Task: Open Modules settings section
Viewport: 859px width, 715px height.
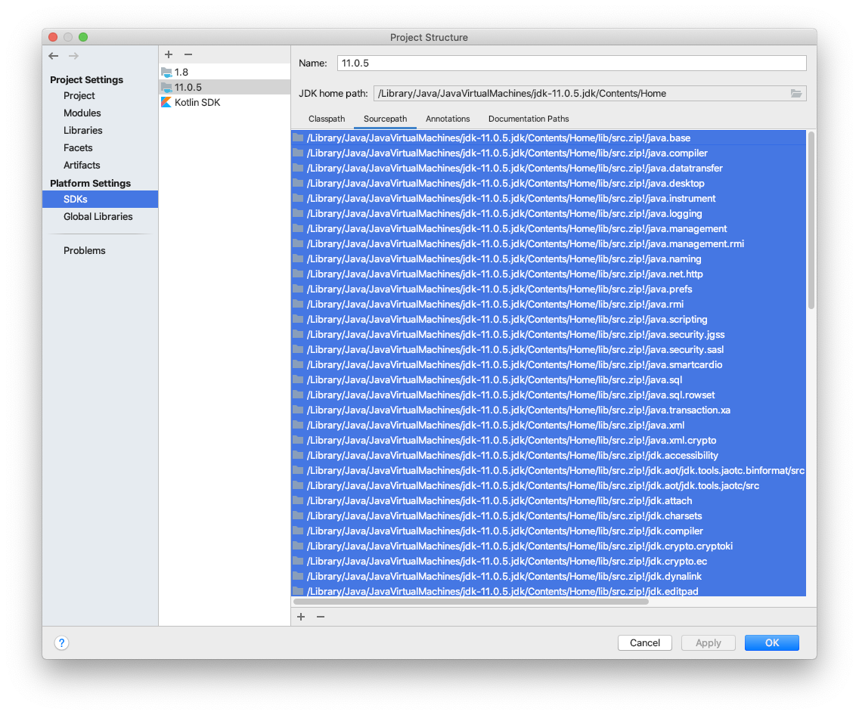Action: pyautogui.click(x=82, y=113)
